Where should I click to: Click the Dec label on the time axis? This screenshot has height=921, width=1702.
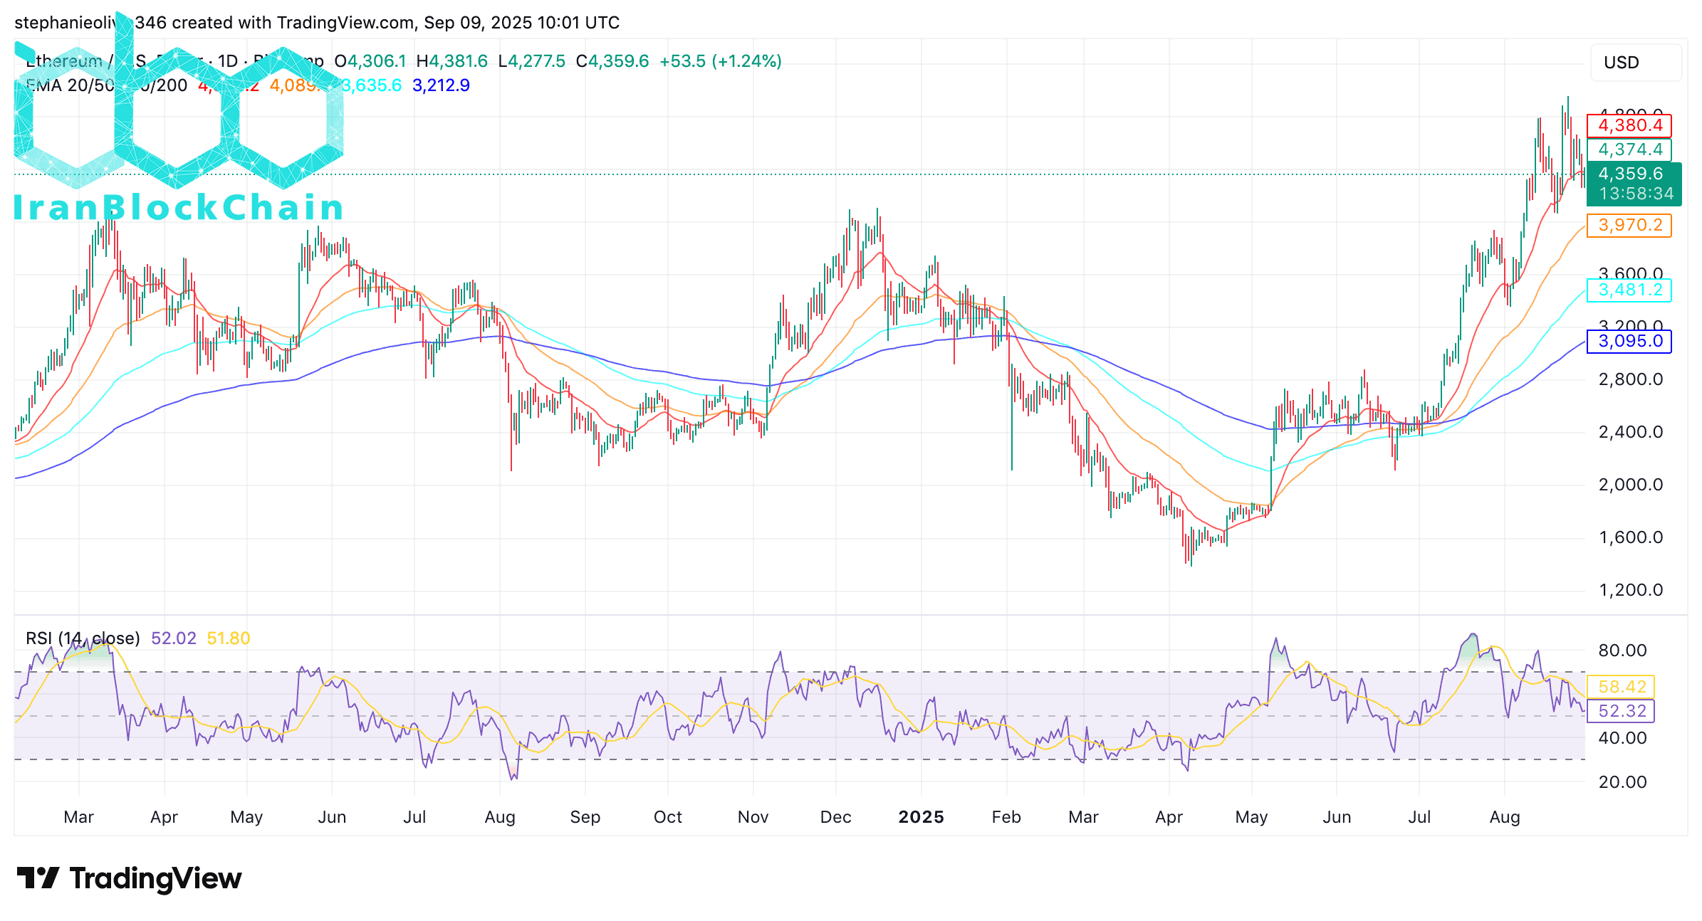[835, 817]
